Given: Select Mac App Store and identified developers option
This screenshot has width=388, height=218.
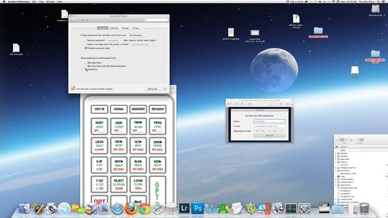Looking at the screenshot, I should [86, 66].
